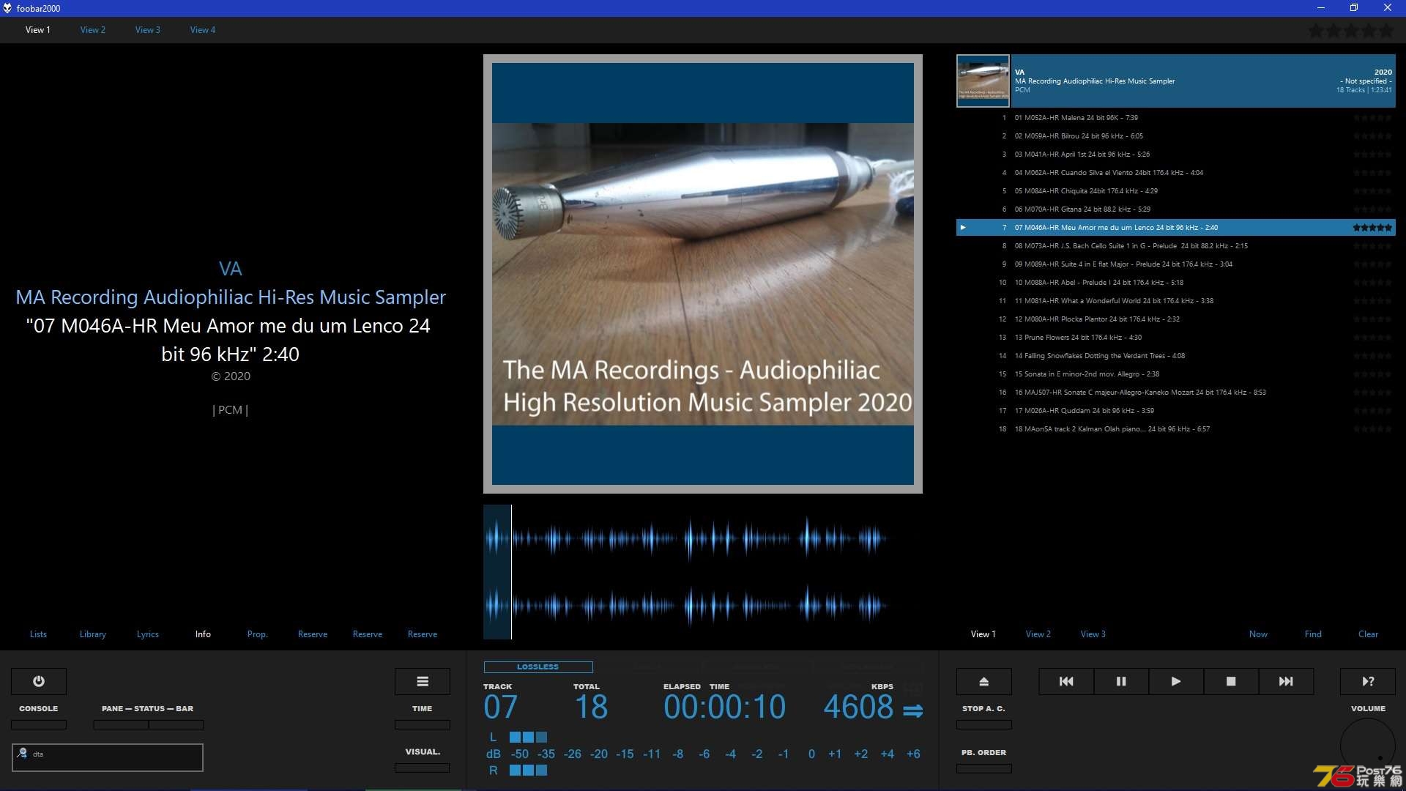Skip to the next track
Viewport: 1406px width, 791px height.
coord(1286,681)
